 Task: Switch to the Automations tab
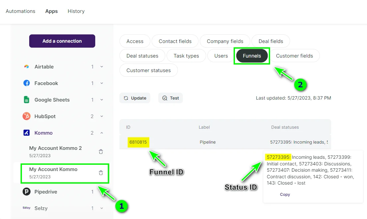pyautogui.click(x=20, y=11)
